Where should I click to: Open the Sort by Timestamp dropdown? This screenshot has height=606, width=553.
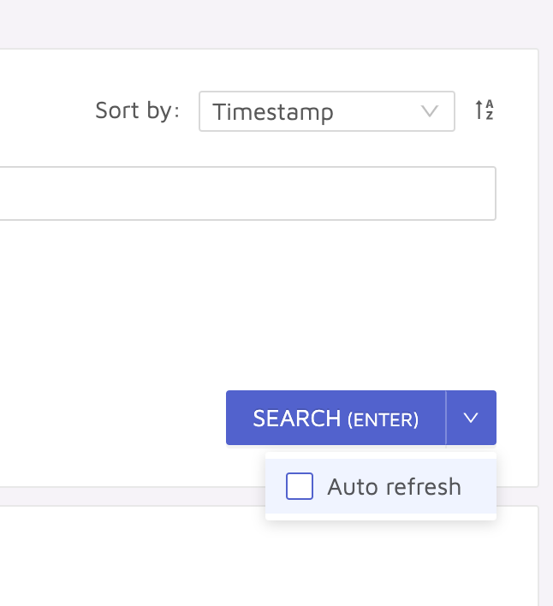(x=326, y=111)
